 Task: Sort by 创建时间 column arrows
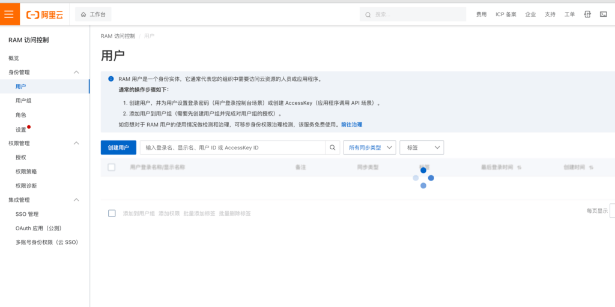pos(591,167)
